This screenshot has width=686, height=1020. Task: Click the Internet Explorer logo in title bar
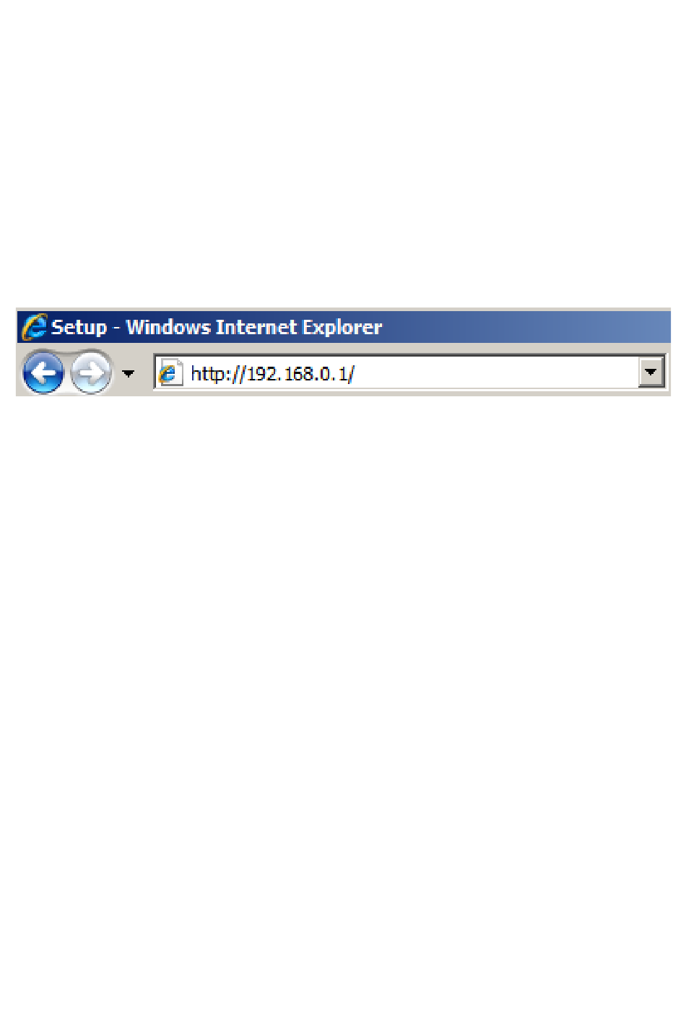[x=34, y=327]
